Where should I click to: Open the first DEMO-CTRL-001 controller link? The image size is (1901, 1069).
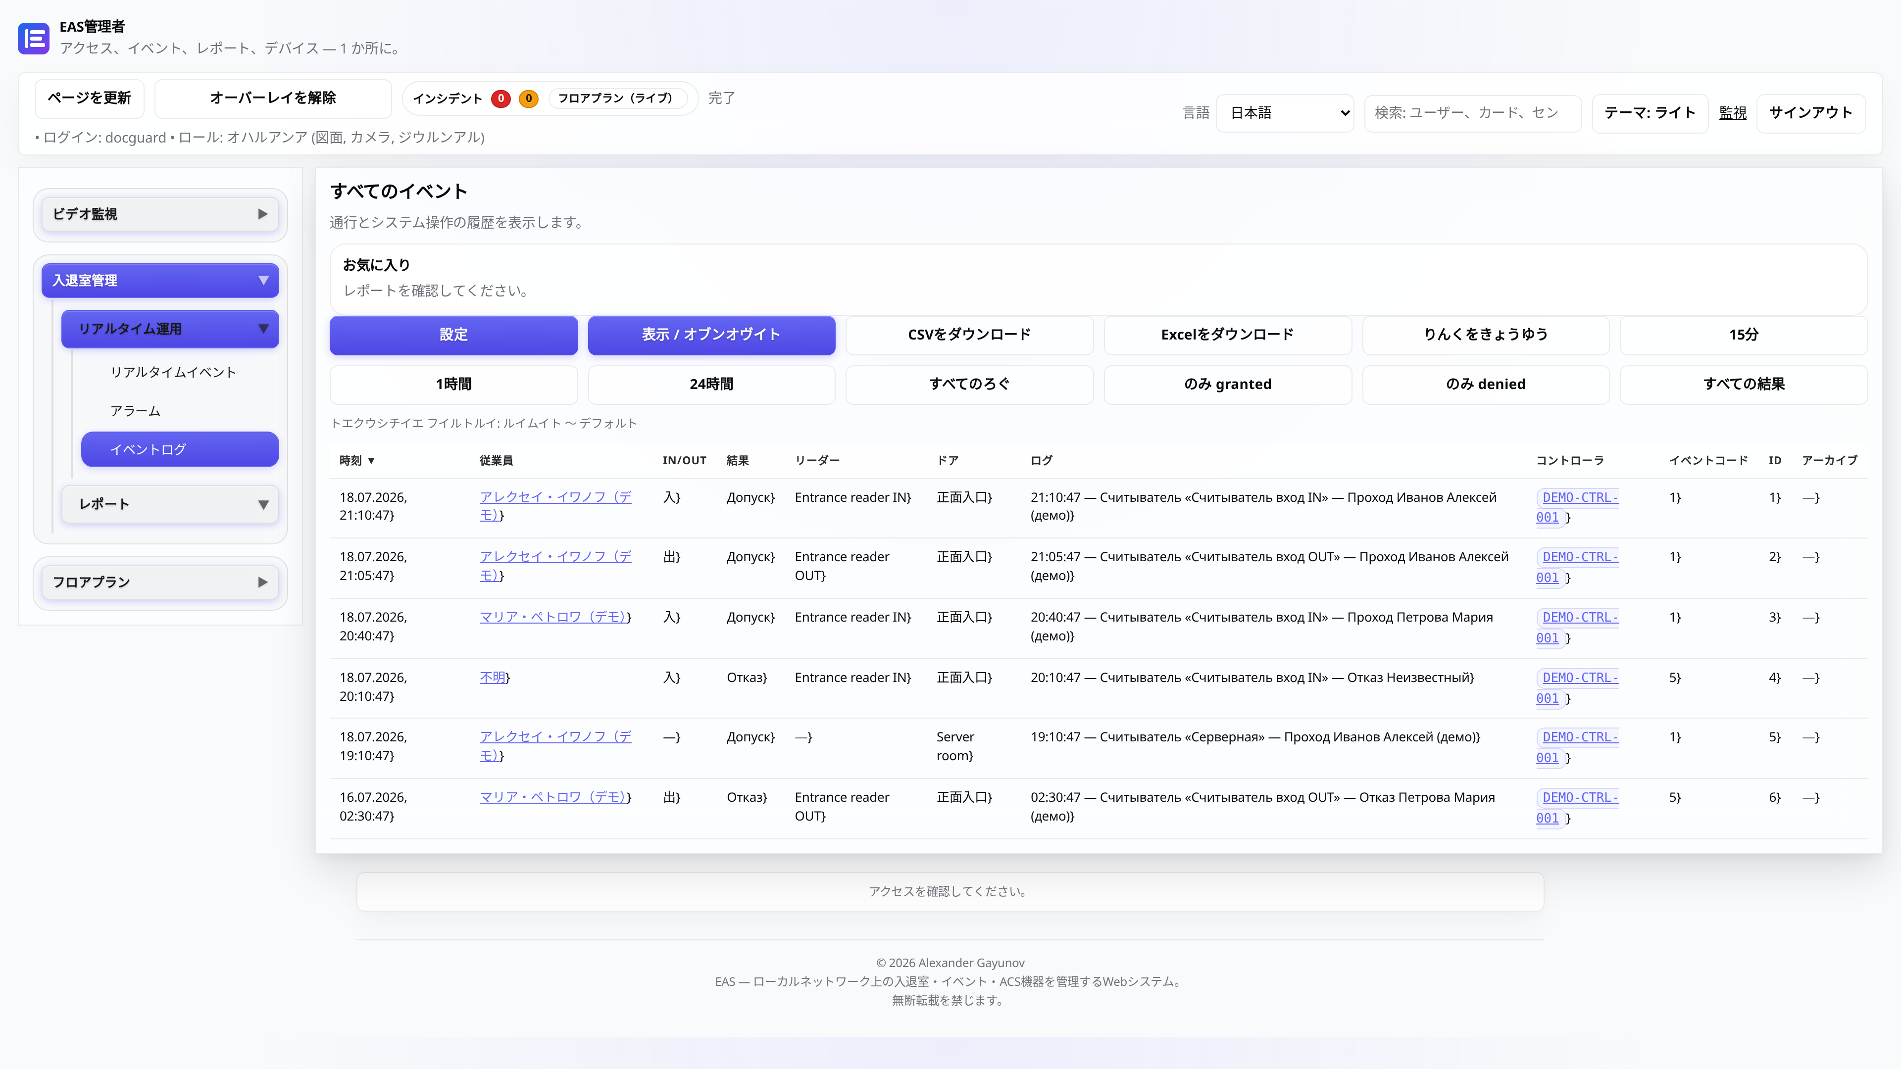(1577, 508)
